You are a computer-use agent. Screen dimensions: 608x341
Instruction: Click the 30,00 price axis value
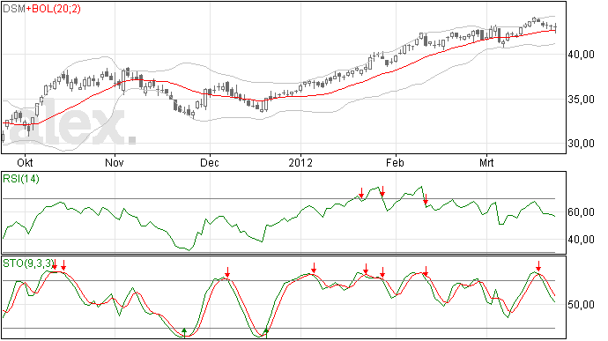[582, 144]
